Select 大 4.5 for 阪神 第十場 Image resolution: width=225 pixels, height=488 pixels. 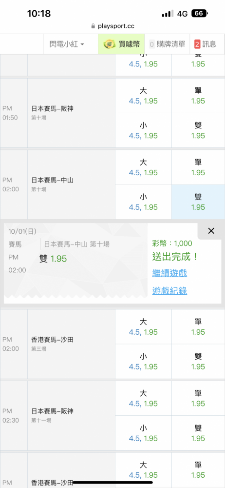[143, 96]
